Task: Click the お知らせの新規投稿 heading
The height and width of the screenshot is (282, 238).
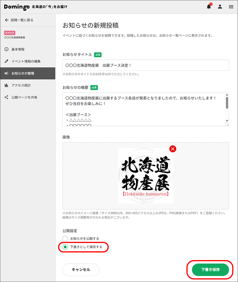Action: (90, 25)
